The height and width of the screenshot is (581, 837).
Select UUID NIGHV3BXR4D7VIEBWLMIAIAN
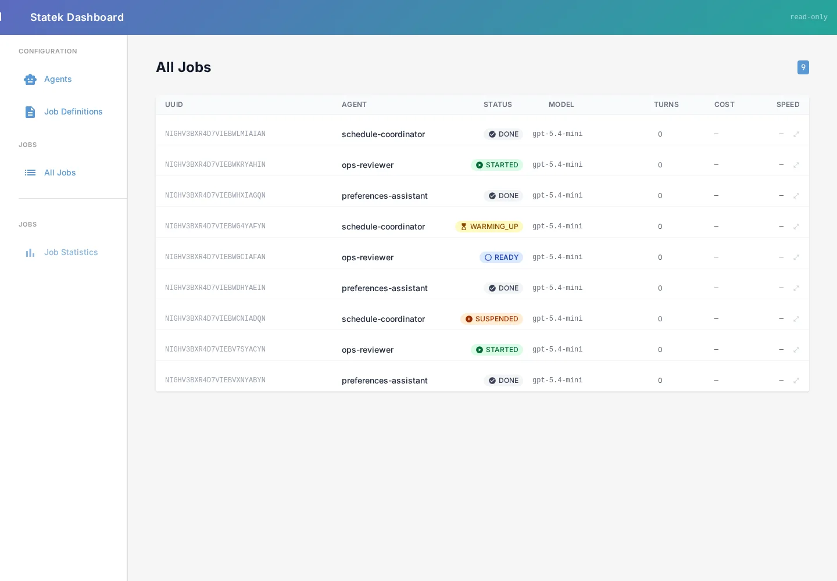tap(215, 134)
